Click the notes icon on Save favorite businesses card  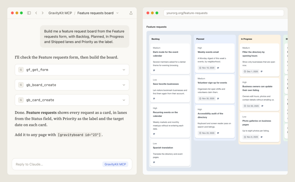154,99
